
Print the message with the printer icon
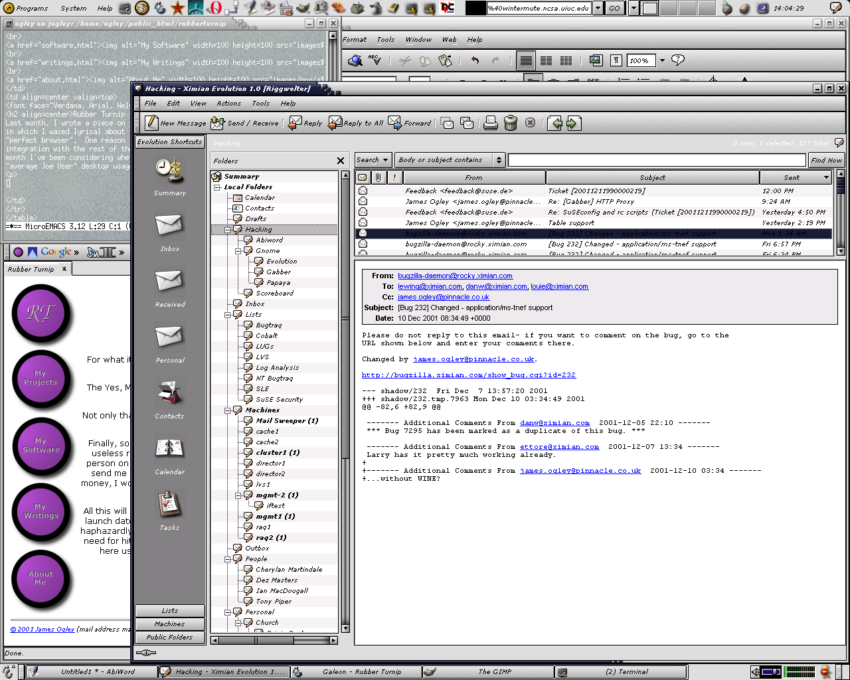click(491, 123)
